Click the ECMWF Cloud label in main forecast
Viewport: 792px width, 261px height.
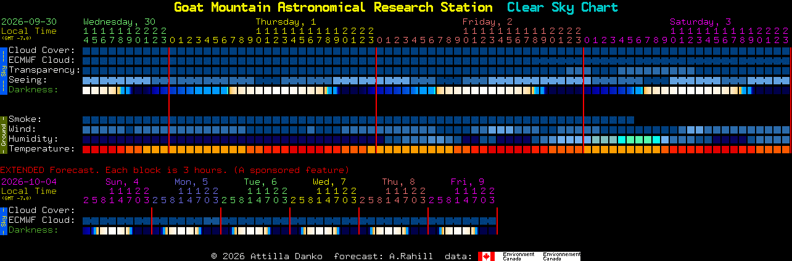42,60
